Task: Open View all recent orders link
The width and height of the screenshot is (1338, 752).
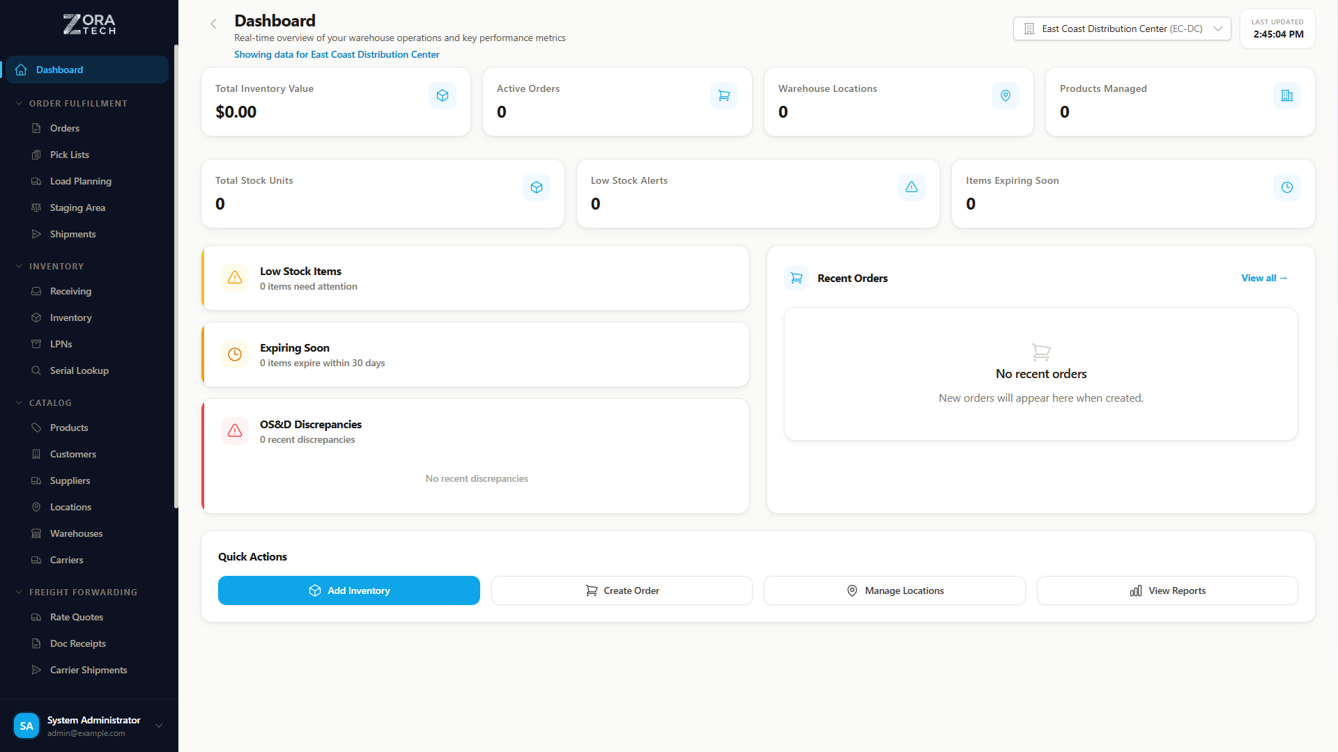Action: (x=1263, y=278)
